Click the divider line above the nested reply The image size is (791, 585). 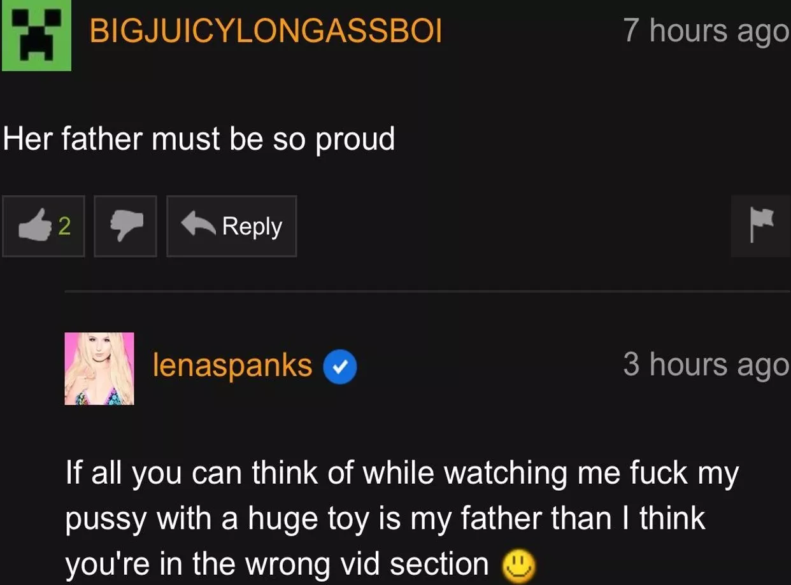click(x=427, y=292)
